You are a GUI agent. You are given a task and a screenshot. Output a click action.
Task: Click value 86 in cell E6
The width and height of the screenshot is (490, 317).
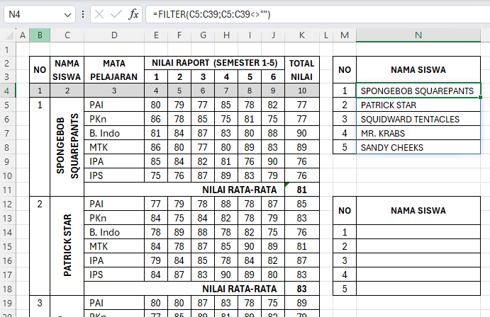(x=156, y=119)
